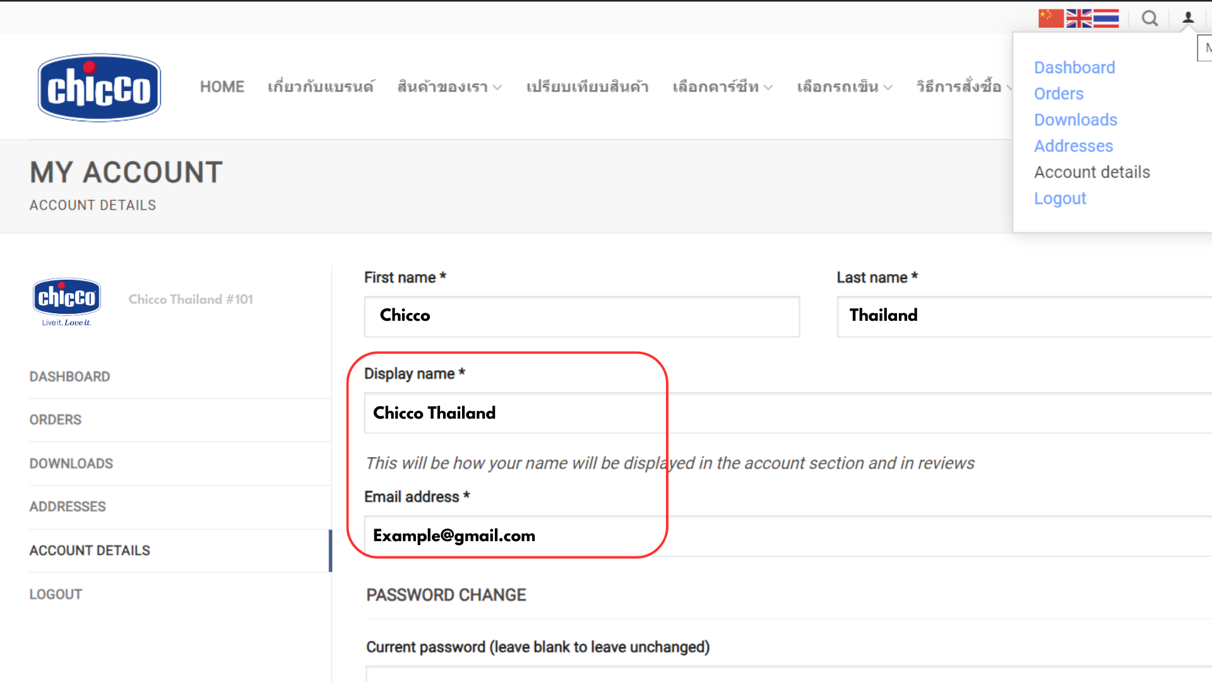Click Logout in the account popup
Image resolution: width=1212 pixels, height=682 pixels.
(1060, 198)
